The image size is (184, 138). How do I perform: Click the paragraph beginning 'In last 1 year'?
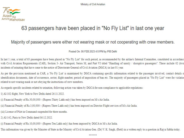tap(92, 64)
